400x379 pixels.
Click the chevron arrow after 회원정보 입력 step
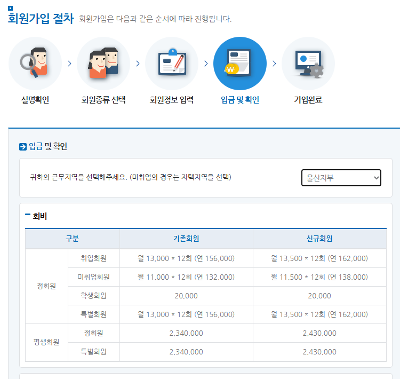206,64
